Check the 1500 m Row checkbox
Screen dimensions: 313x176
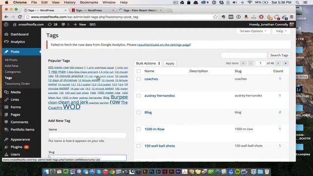click(138, 129)
